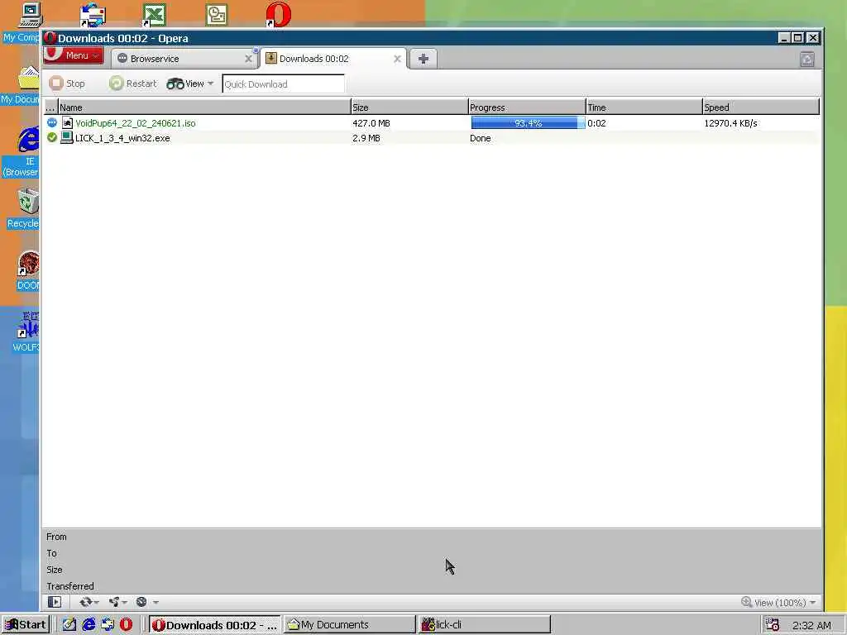Click the ISO file type icon

tap(67, 122)
